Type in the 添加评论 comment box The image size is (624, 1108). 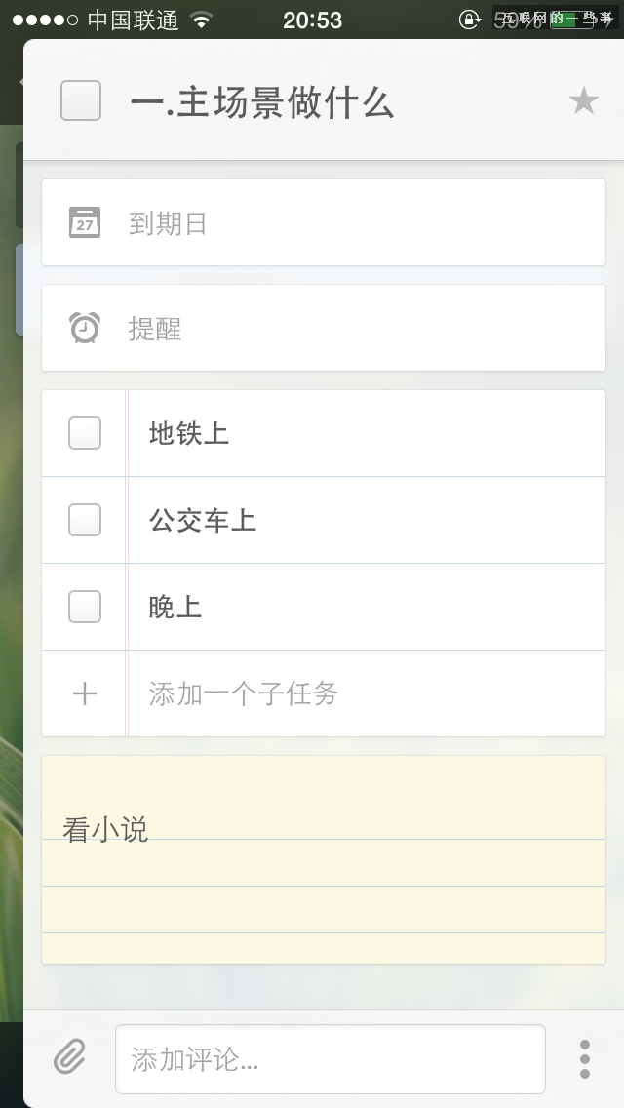click(330, 1059)
